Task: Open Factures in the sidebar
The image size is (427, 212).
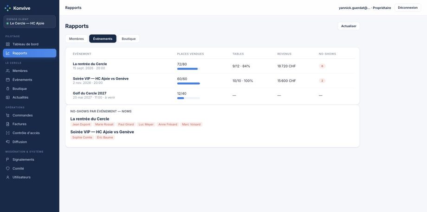Action: pos(30,124)
